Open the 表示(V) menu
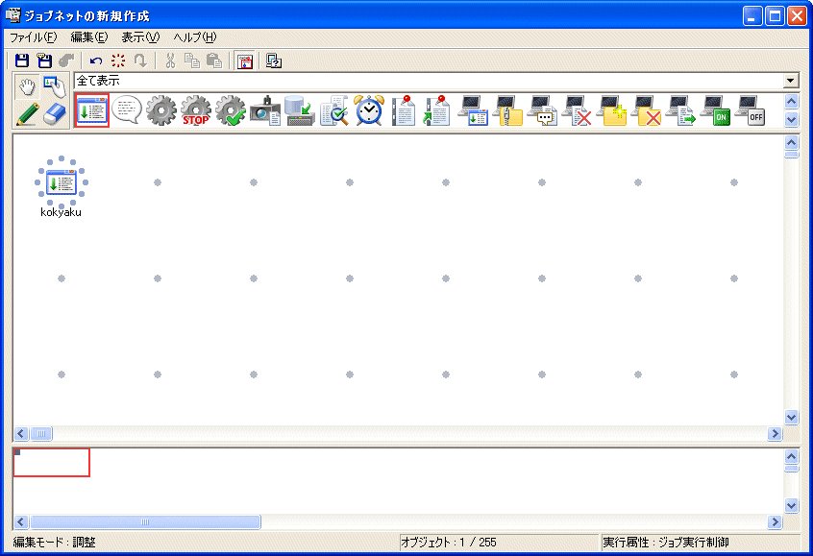Viewport: 813px width, 556px height. pyautogui.click(x=140, y=37)
